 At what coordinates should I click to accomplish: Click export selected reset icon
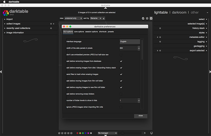160,50
